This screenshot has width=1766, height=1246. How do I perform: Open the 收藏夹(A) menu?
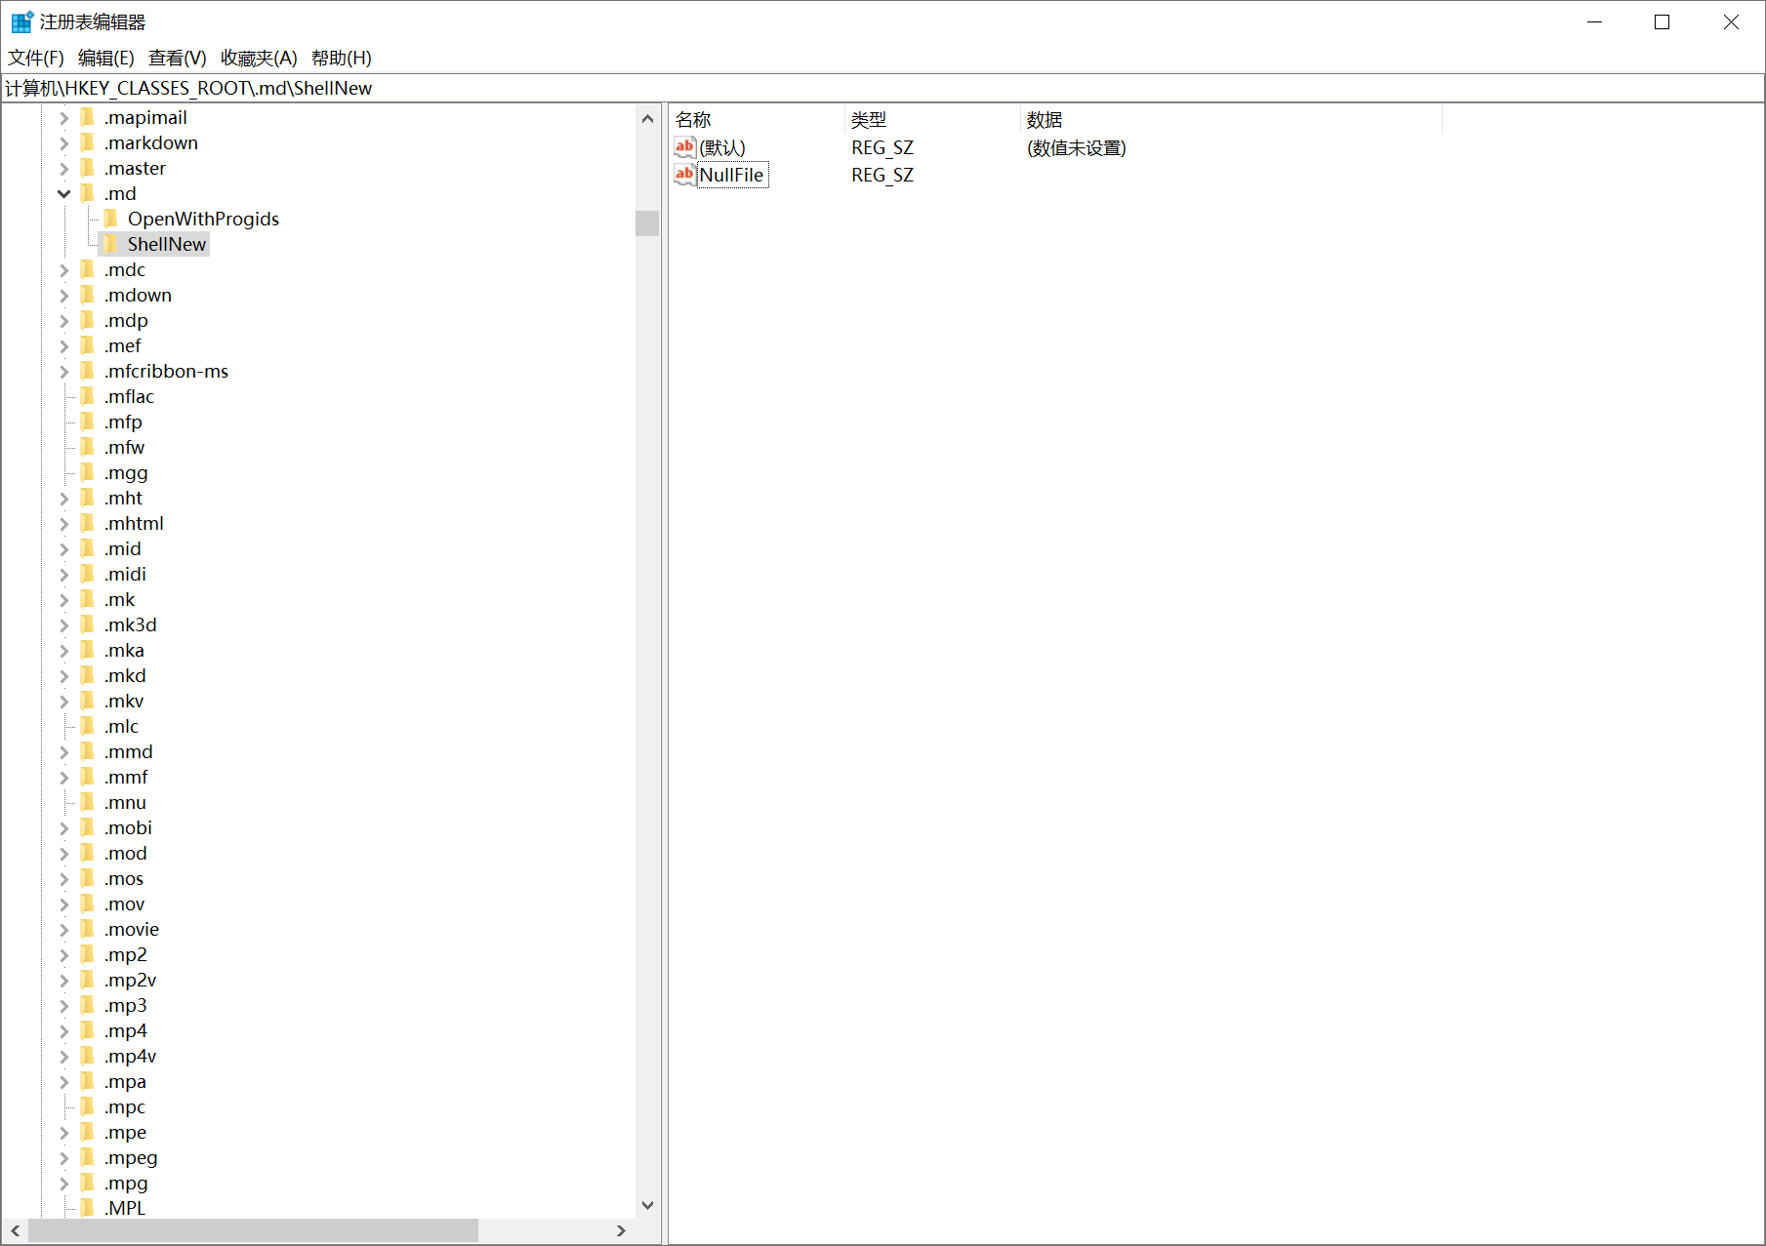(x=258, y=58)
